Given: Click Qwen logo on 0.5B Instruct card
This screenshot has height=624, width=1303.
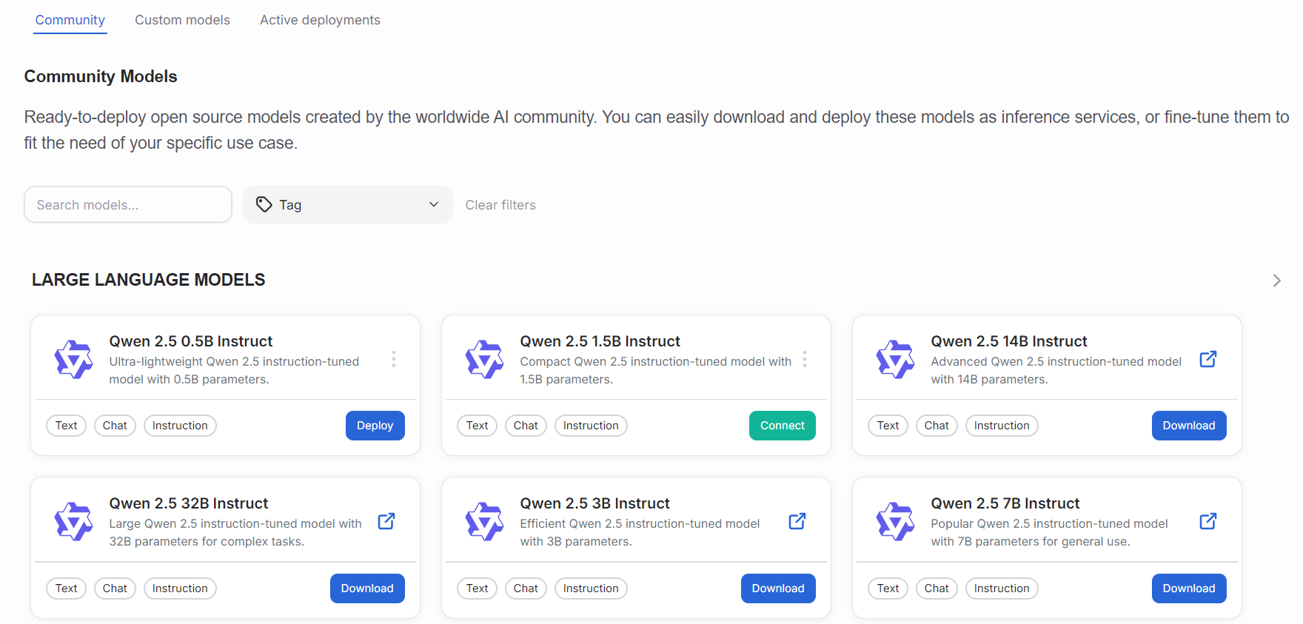Looking at the screenshot, I should 74,360.
